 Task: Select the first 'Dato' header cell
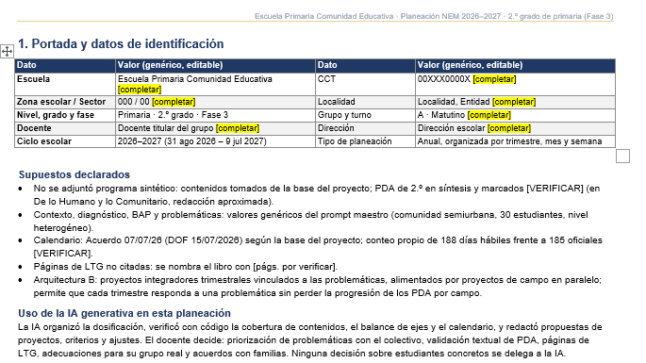(x=65, y=65)
